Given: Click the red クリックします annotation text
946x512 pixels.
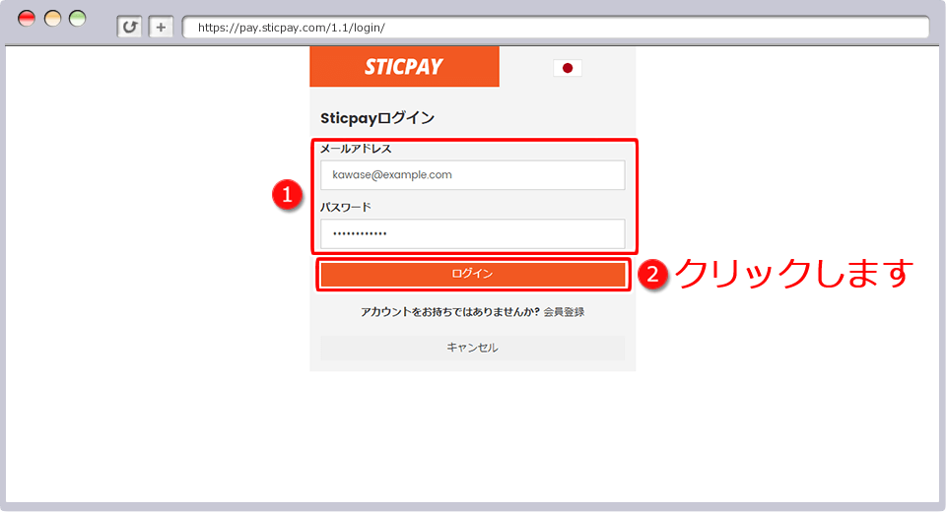Looking at the screenshot, I should [794, 274].
